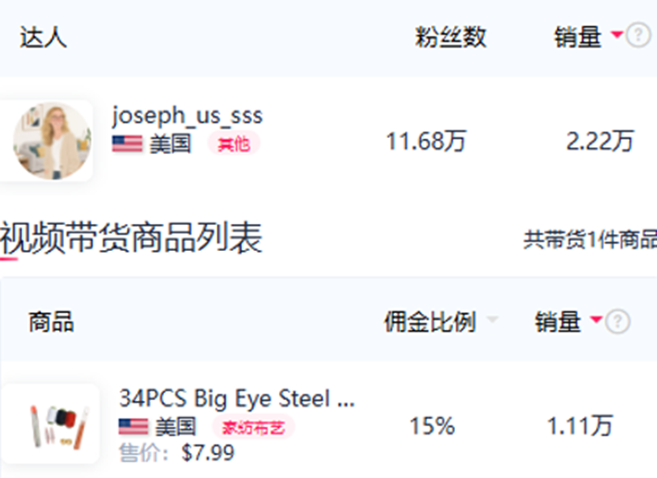Click US flag icon under product title
Image resolution: width=657 pixels, height=478 pixels.
133,427
